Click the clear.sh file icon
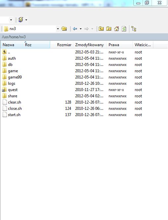 (x=5, y=102)
